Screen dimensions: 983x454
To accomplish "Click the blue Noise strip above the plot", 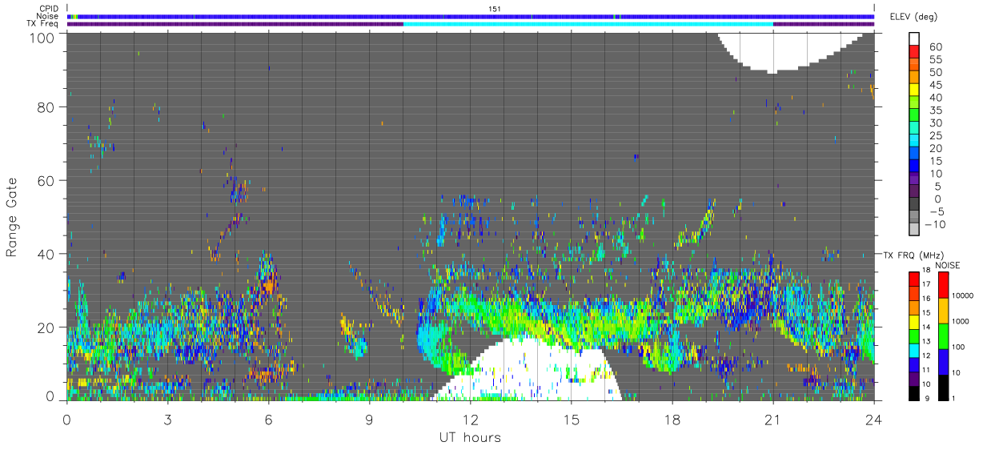I will 471,16.
